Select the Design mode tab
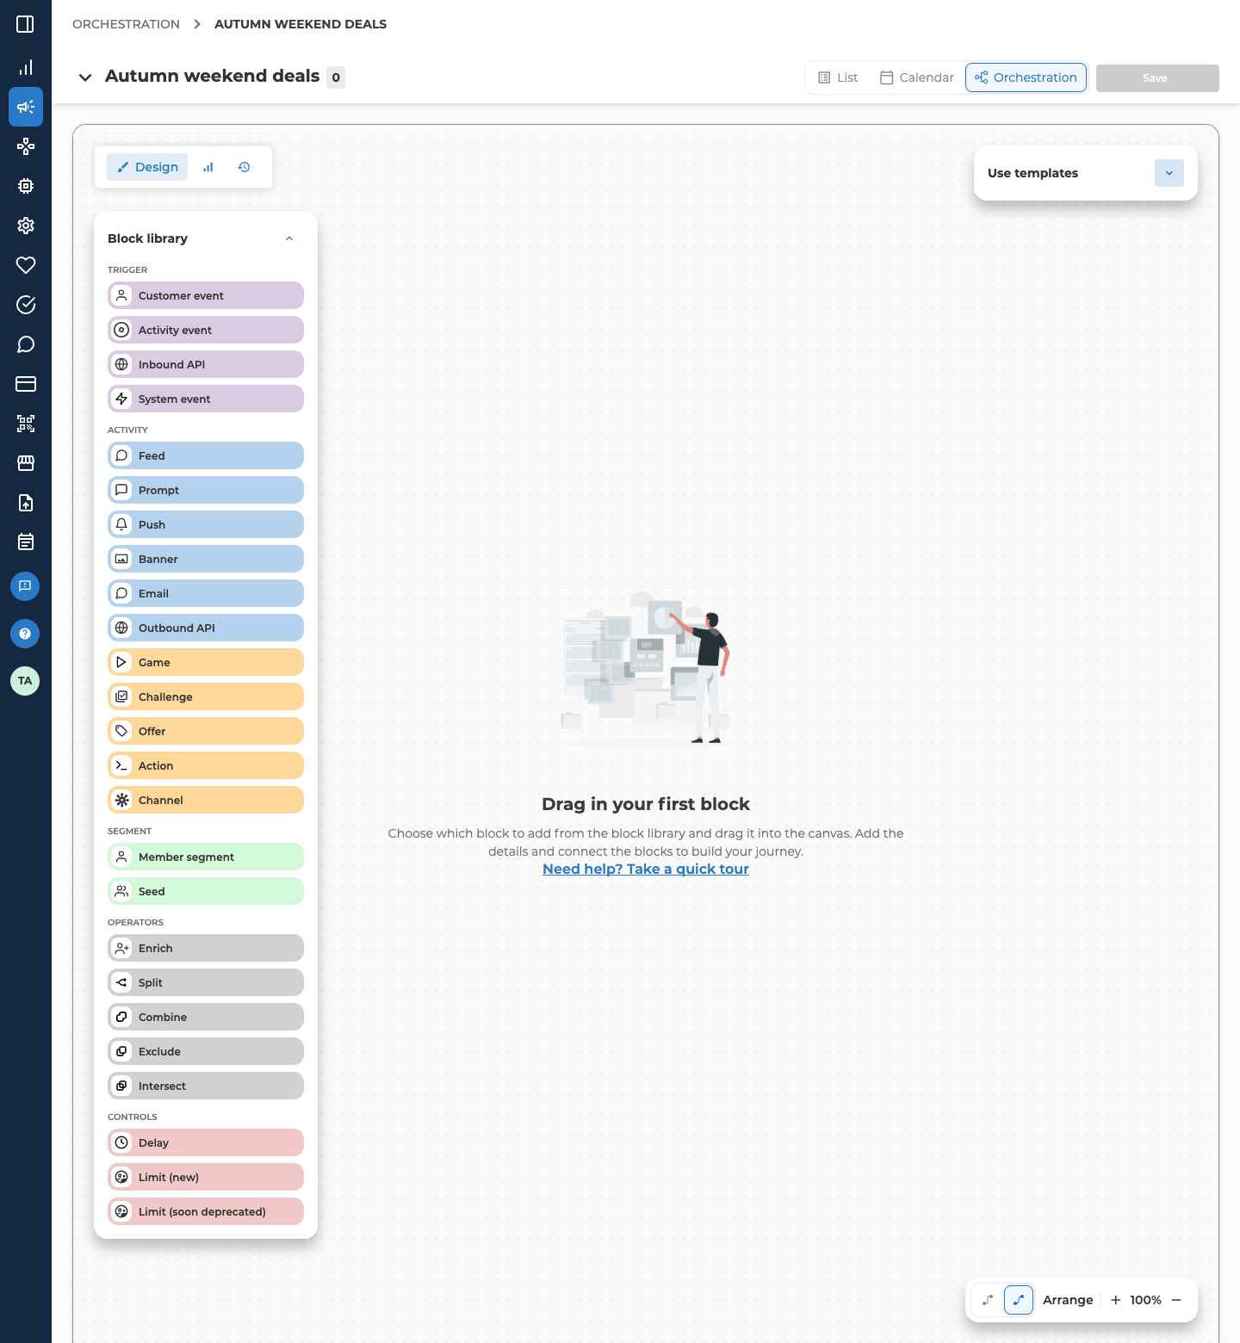 (147, 167)
